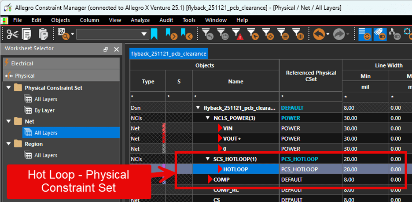
Task: Click the VOUT+ net color swatch
Action: (164, 138)
